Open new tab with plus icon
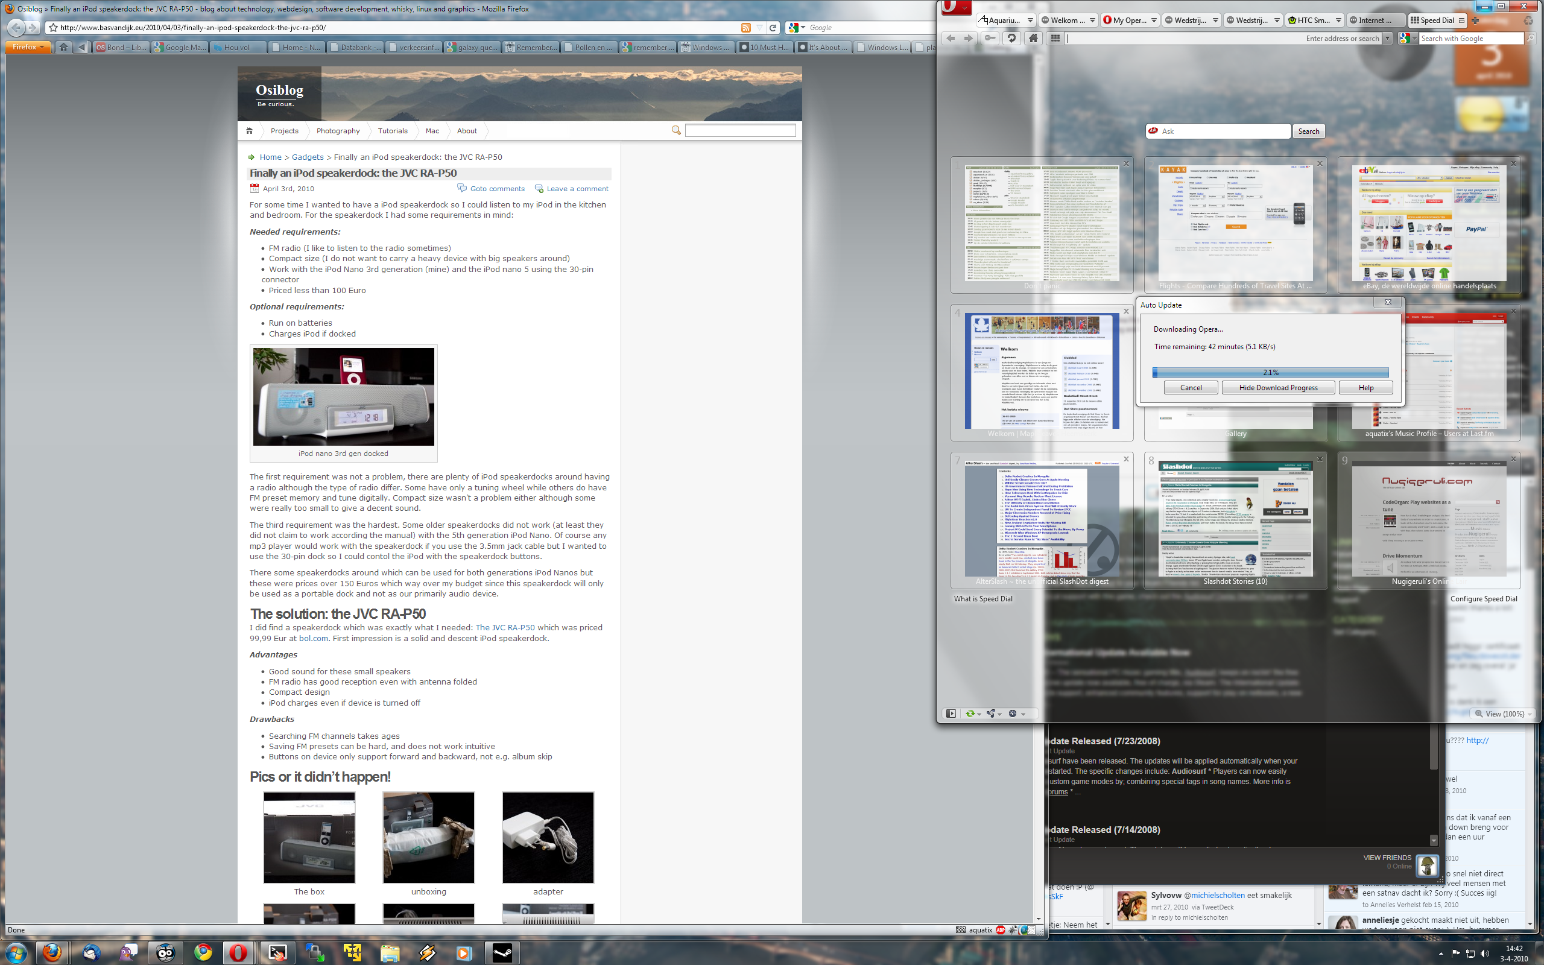 [x=1475, y=21]
